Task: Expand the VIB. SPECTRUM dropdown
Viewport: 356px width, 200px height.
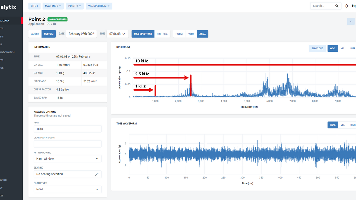Action: pyautogui.click(x=99, y=6)
